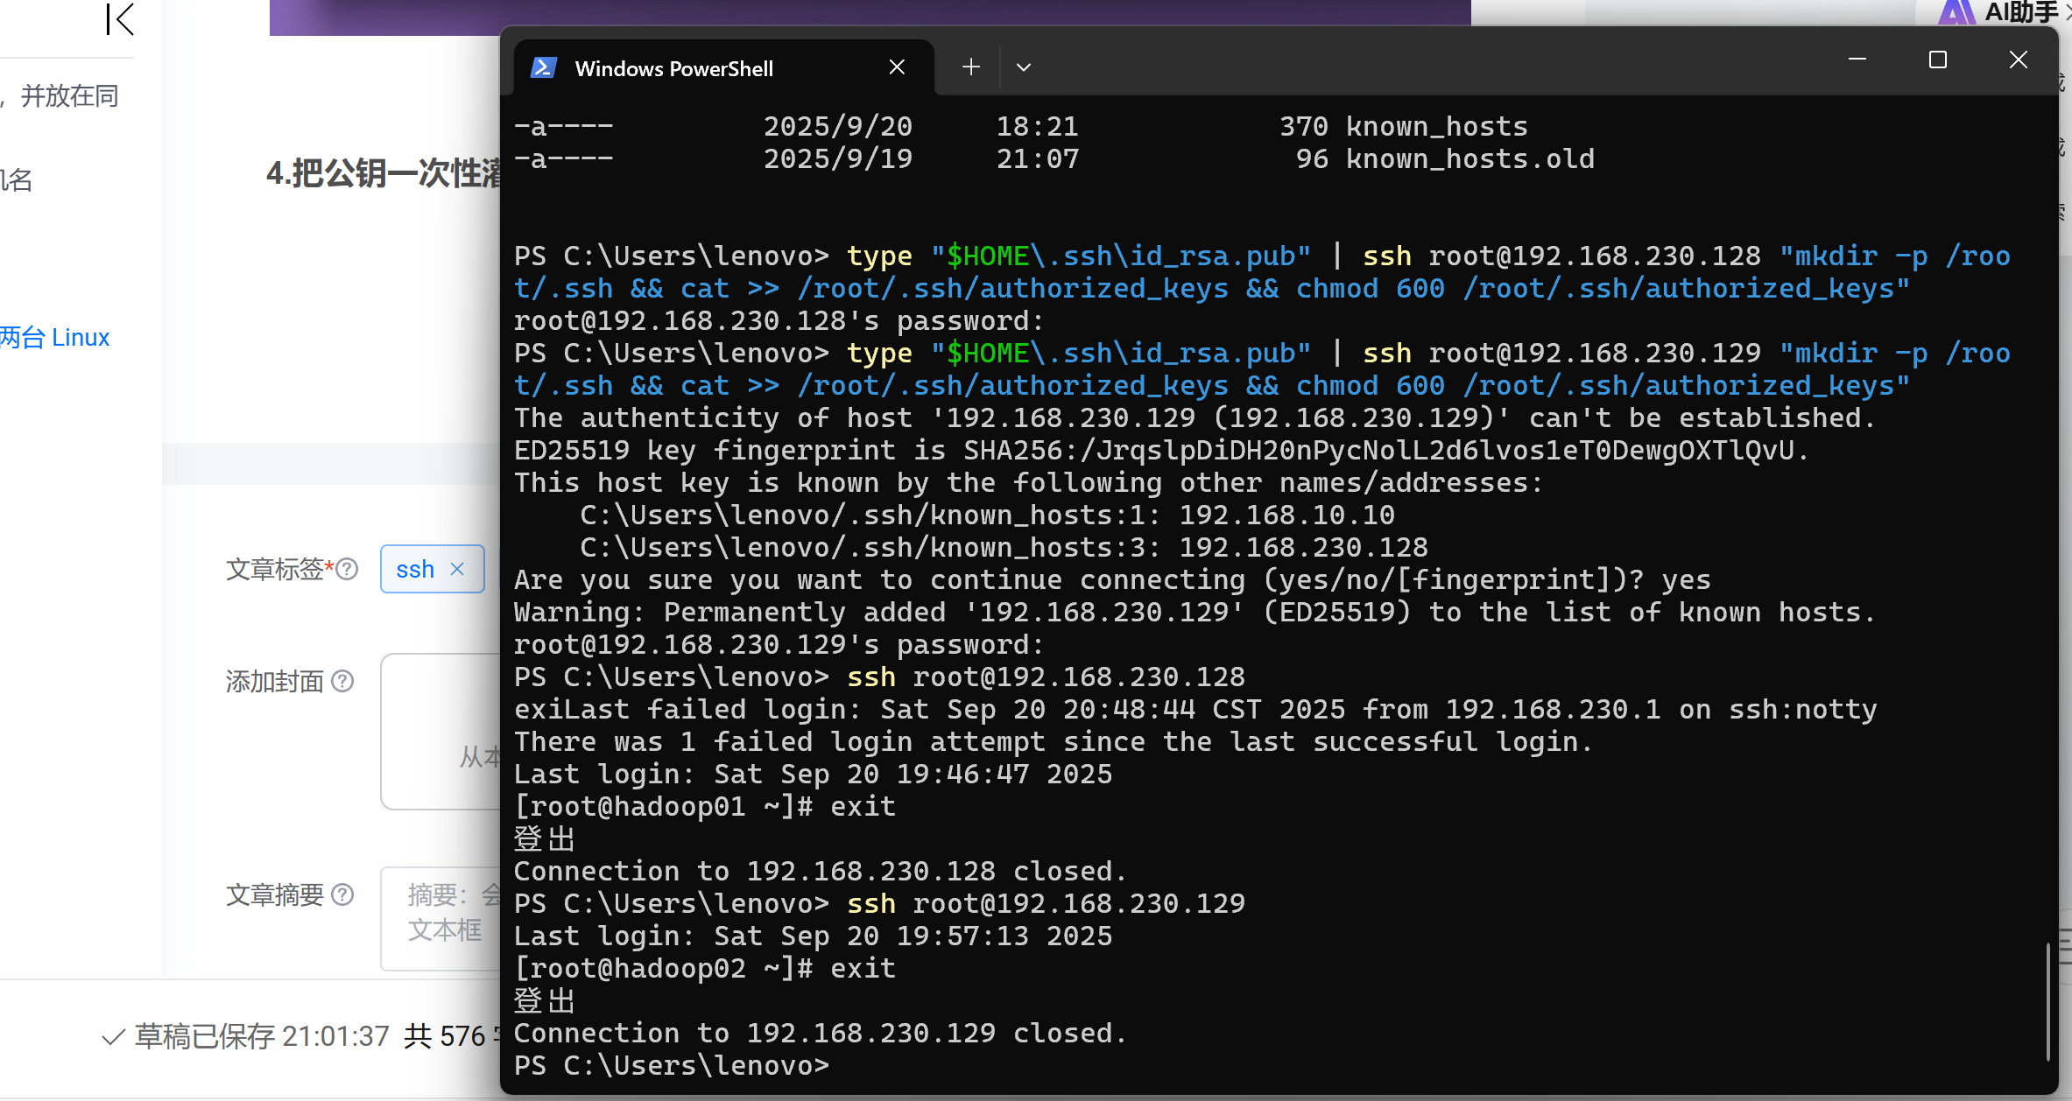Click the help icon beside 文章标签
The image size is (2072, 1101).
348,569
